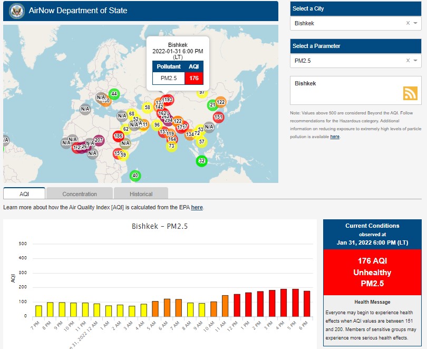Image resolution: width=427 pixels, height=349 pixels.
Task: Open the EPA AQI calculation 'here' link
Action: click(197, 208)
